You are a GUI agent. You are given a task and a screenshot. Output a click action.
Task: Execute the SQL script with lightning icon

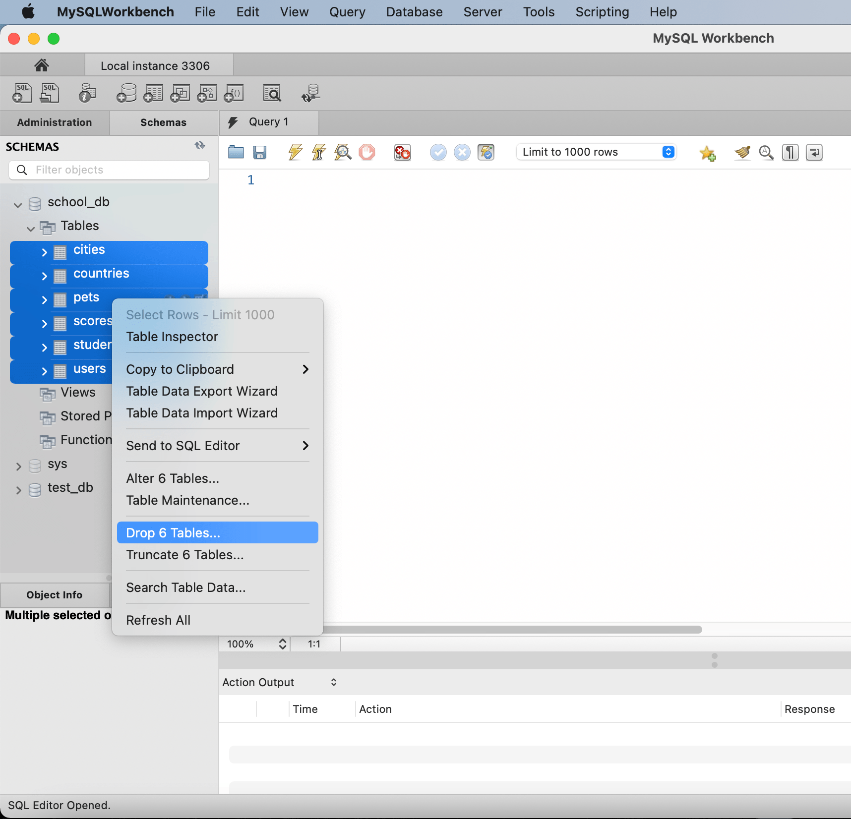[x=295, y=152]
